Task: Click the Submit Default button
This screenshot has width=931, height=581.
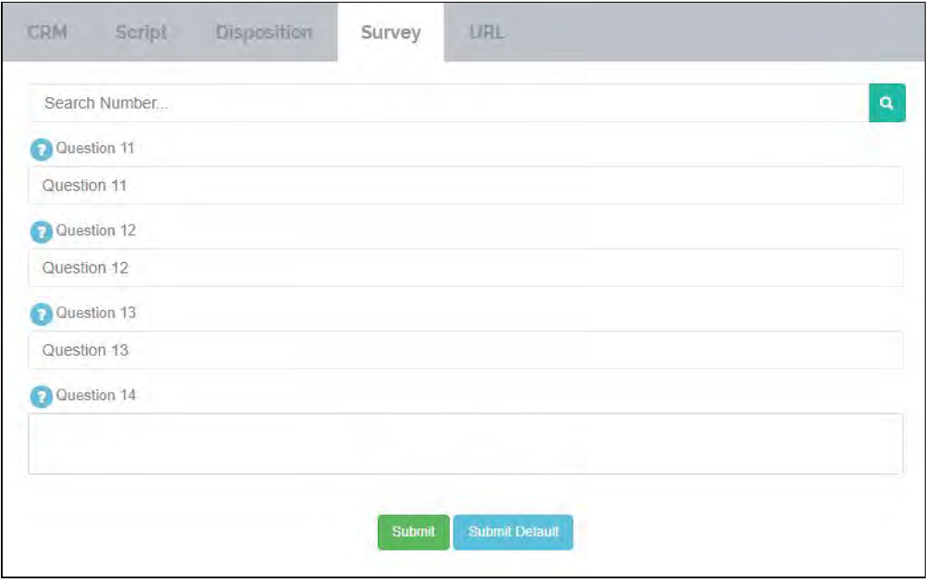Action: click(x=513, y=532)
